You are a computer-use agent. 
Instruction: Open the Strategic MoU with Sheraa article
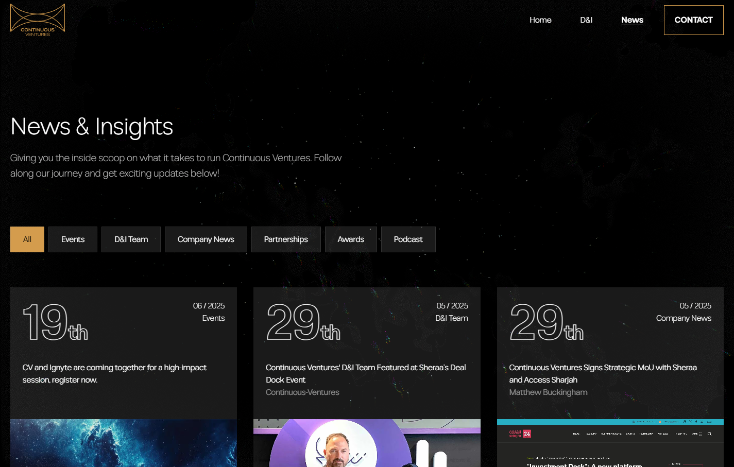[x=603, y=374]
